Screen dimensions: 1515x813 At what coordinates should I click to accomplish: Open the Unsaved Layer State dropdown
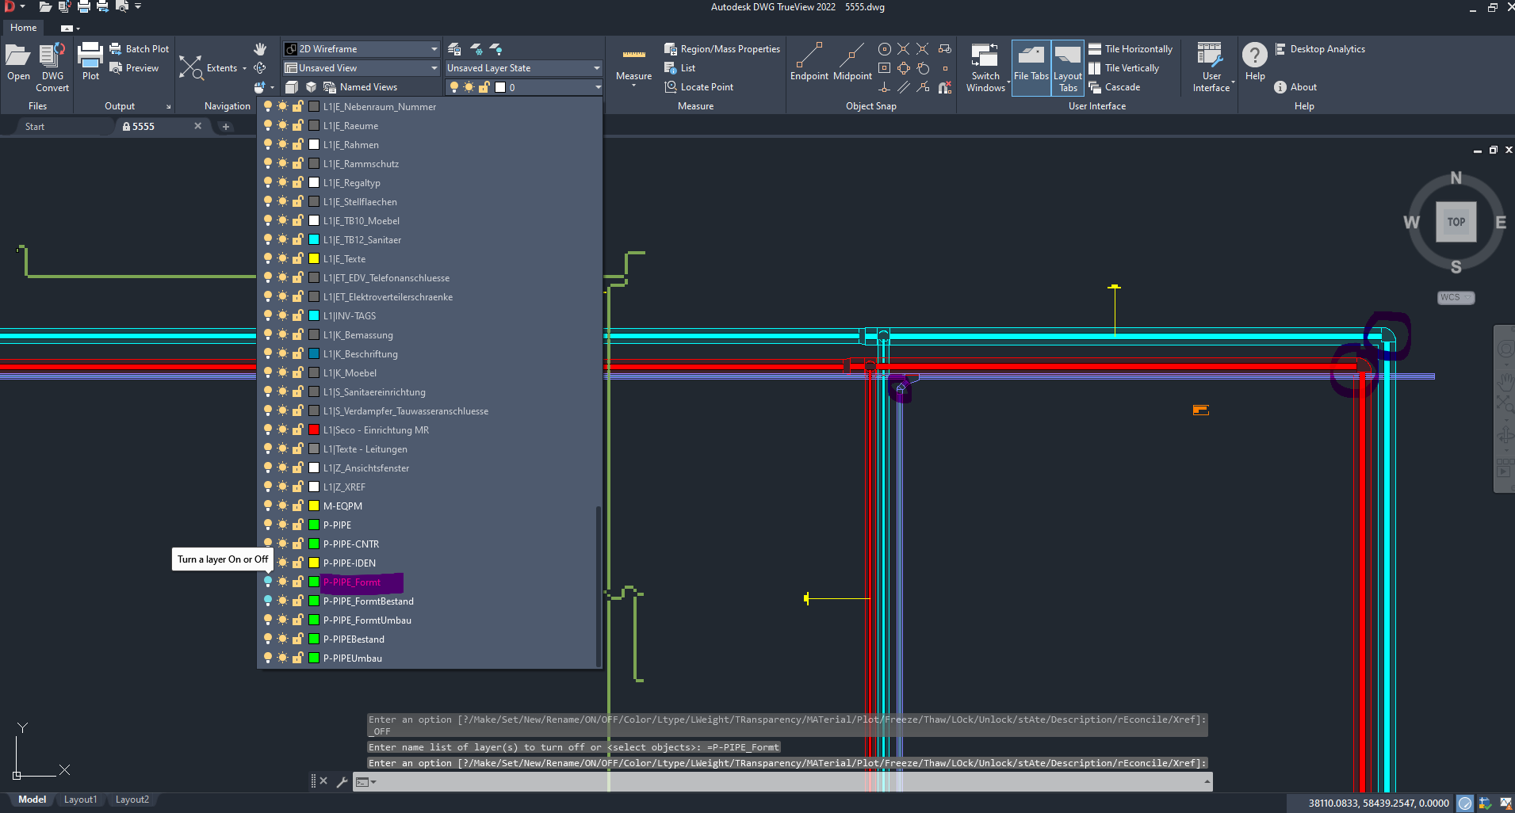click(596, 68)
